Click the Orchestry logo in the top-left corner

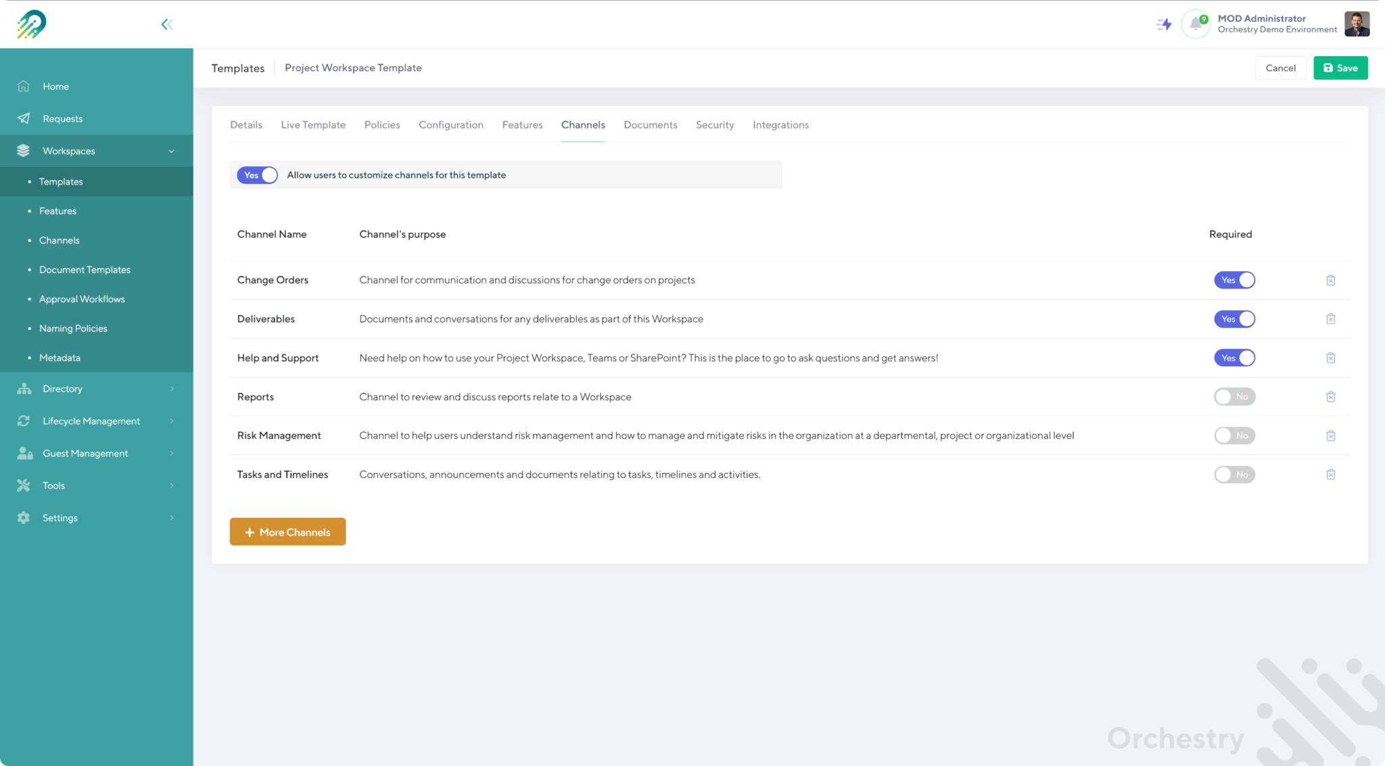pos(32,24)
